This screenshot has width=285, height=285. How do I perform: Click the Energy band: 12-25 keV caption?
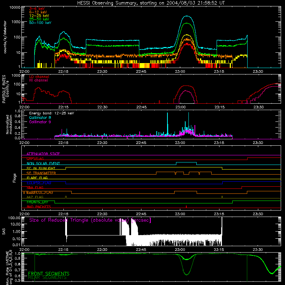tap(52, 113)
